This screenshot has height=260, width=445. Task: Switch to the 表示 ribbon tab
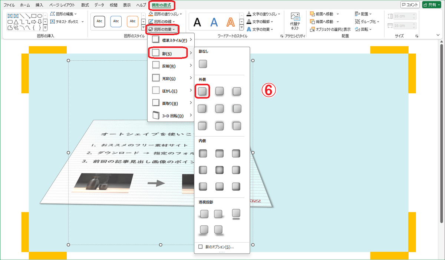(127, 5)
